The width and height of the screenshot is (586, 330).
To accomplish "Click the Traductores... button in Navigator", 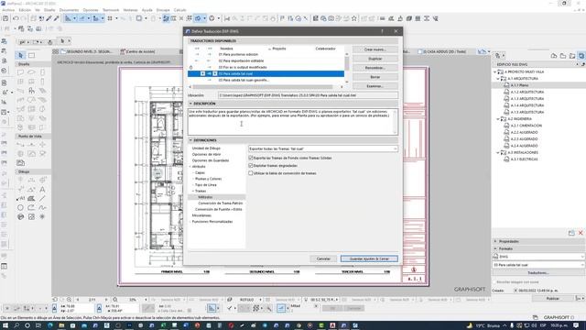I will point(538,273).
